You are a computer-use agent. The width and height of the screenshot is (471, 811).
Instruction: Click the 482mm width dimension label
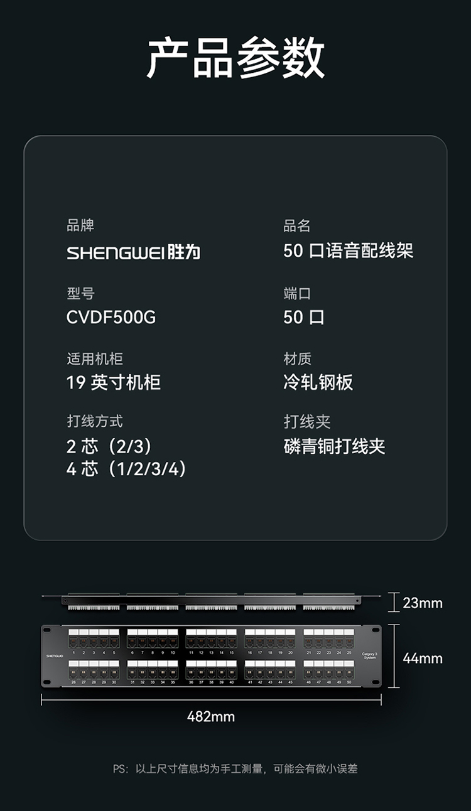click(211, 716)
